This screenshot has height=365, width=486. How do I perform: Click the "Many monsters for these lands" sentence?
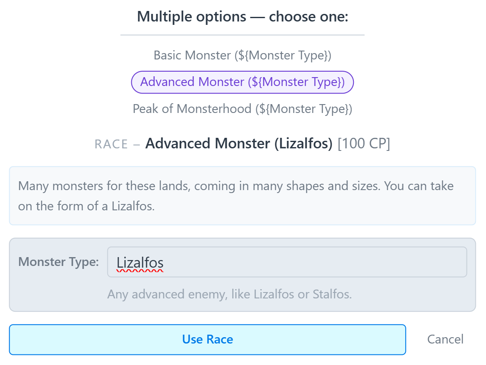tap(103, 186)
